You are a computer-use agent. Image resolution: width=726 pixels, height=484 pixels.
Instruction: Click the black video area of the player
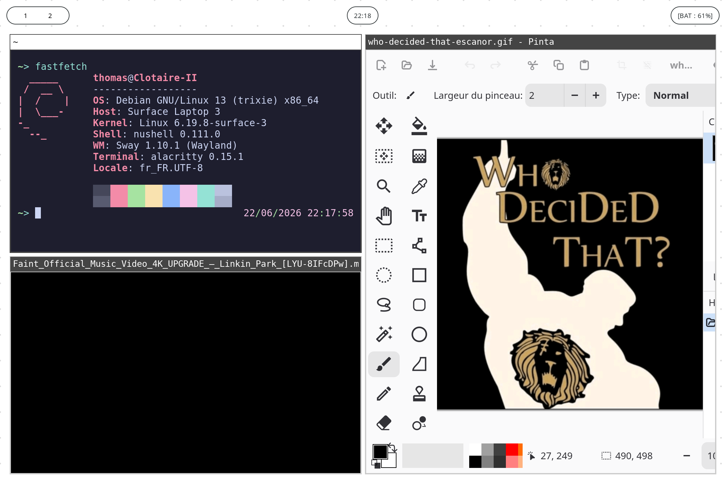coord(186,373)
